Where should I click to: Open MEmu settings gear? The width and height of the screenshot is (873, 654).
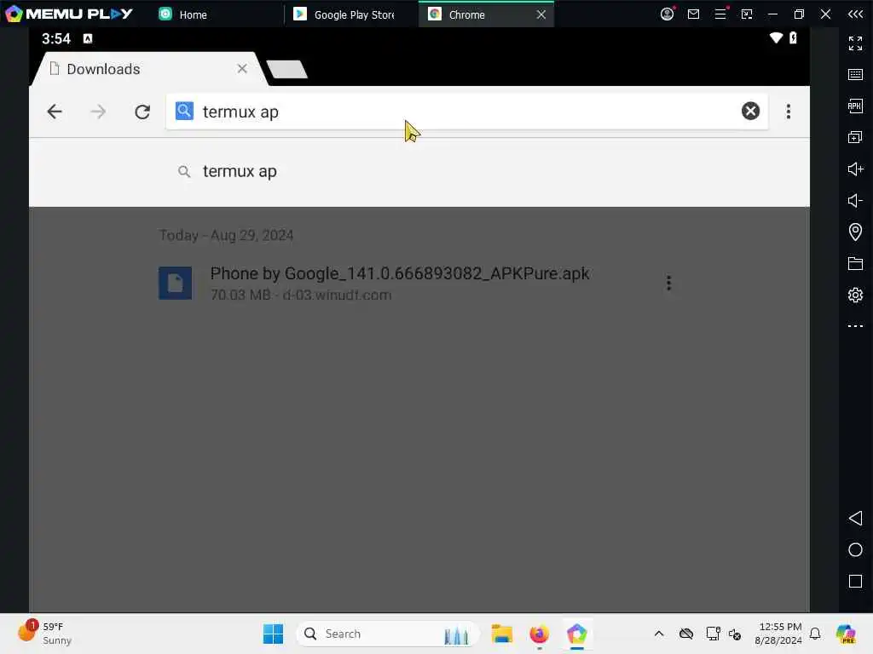[x=856, y=295]
